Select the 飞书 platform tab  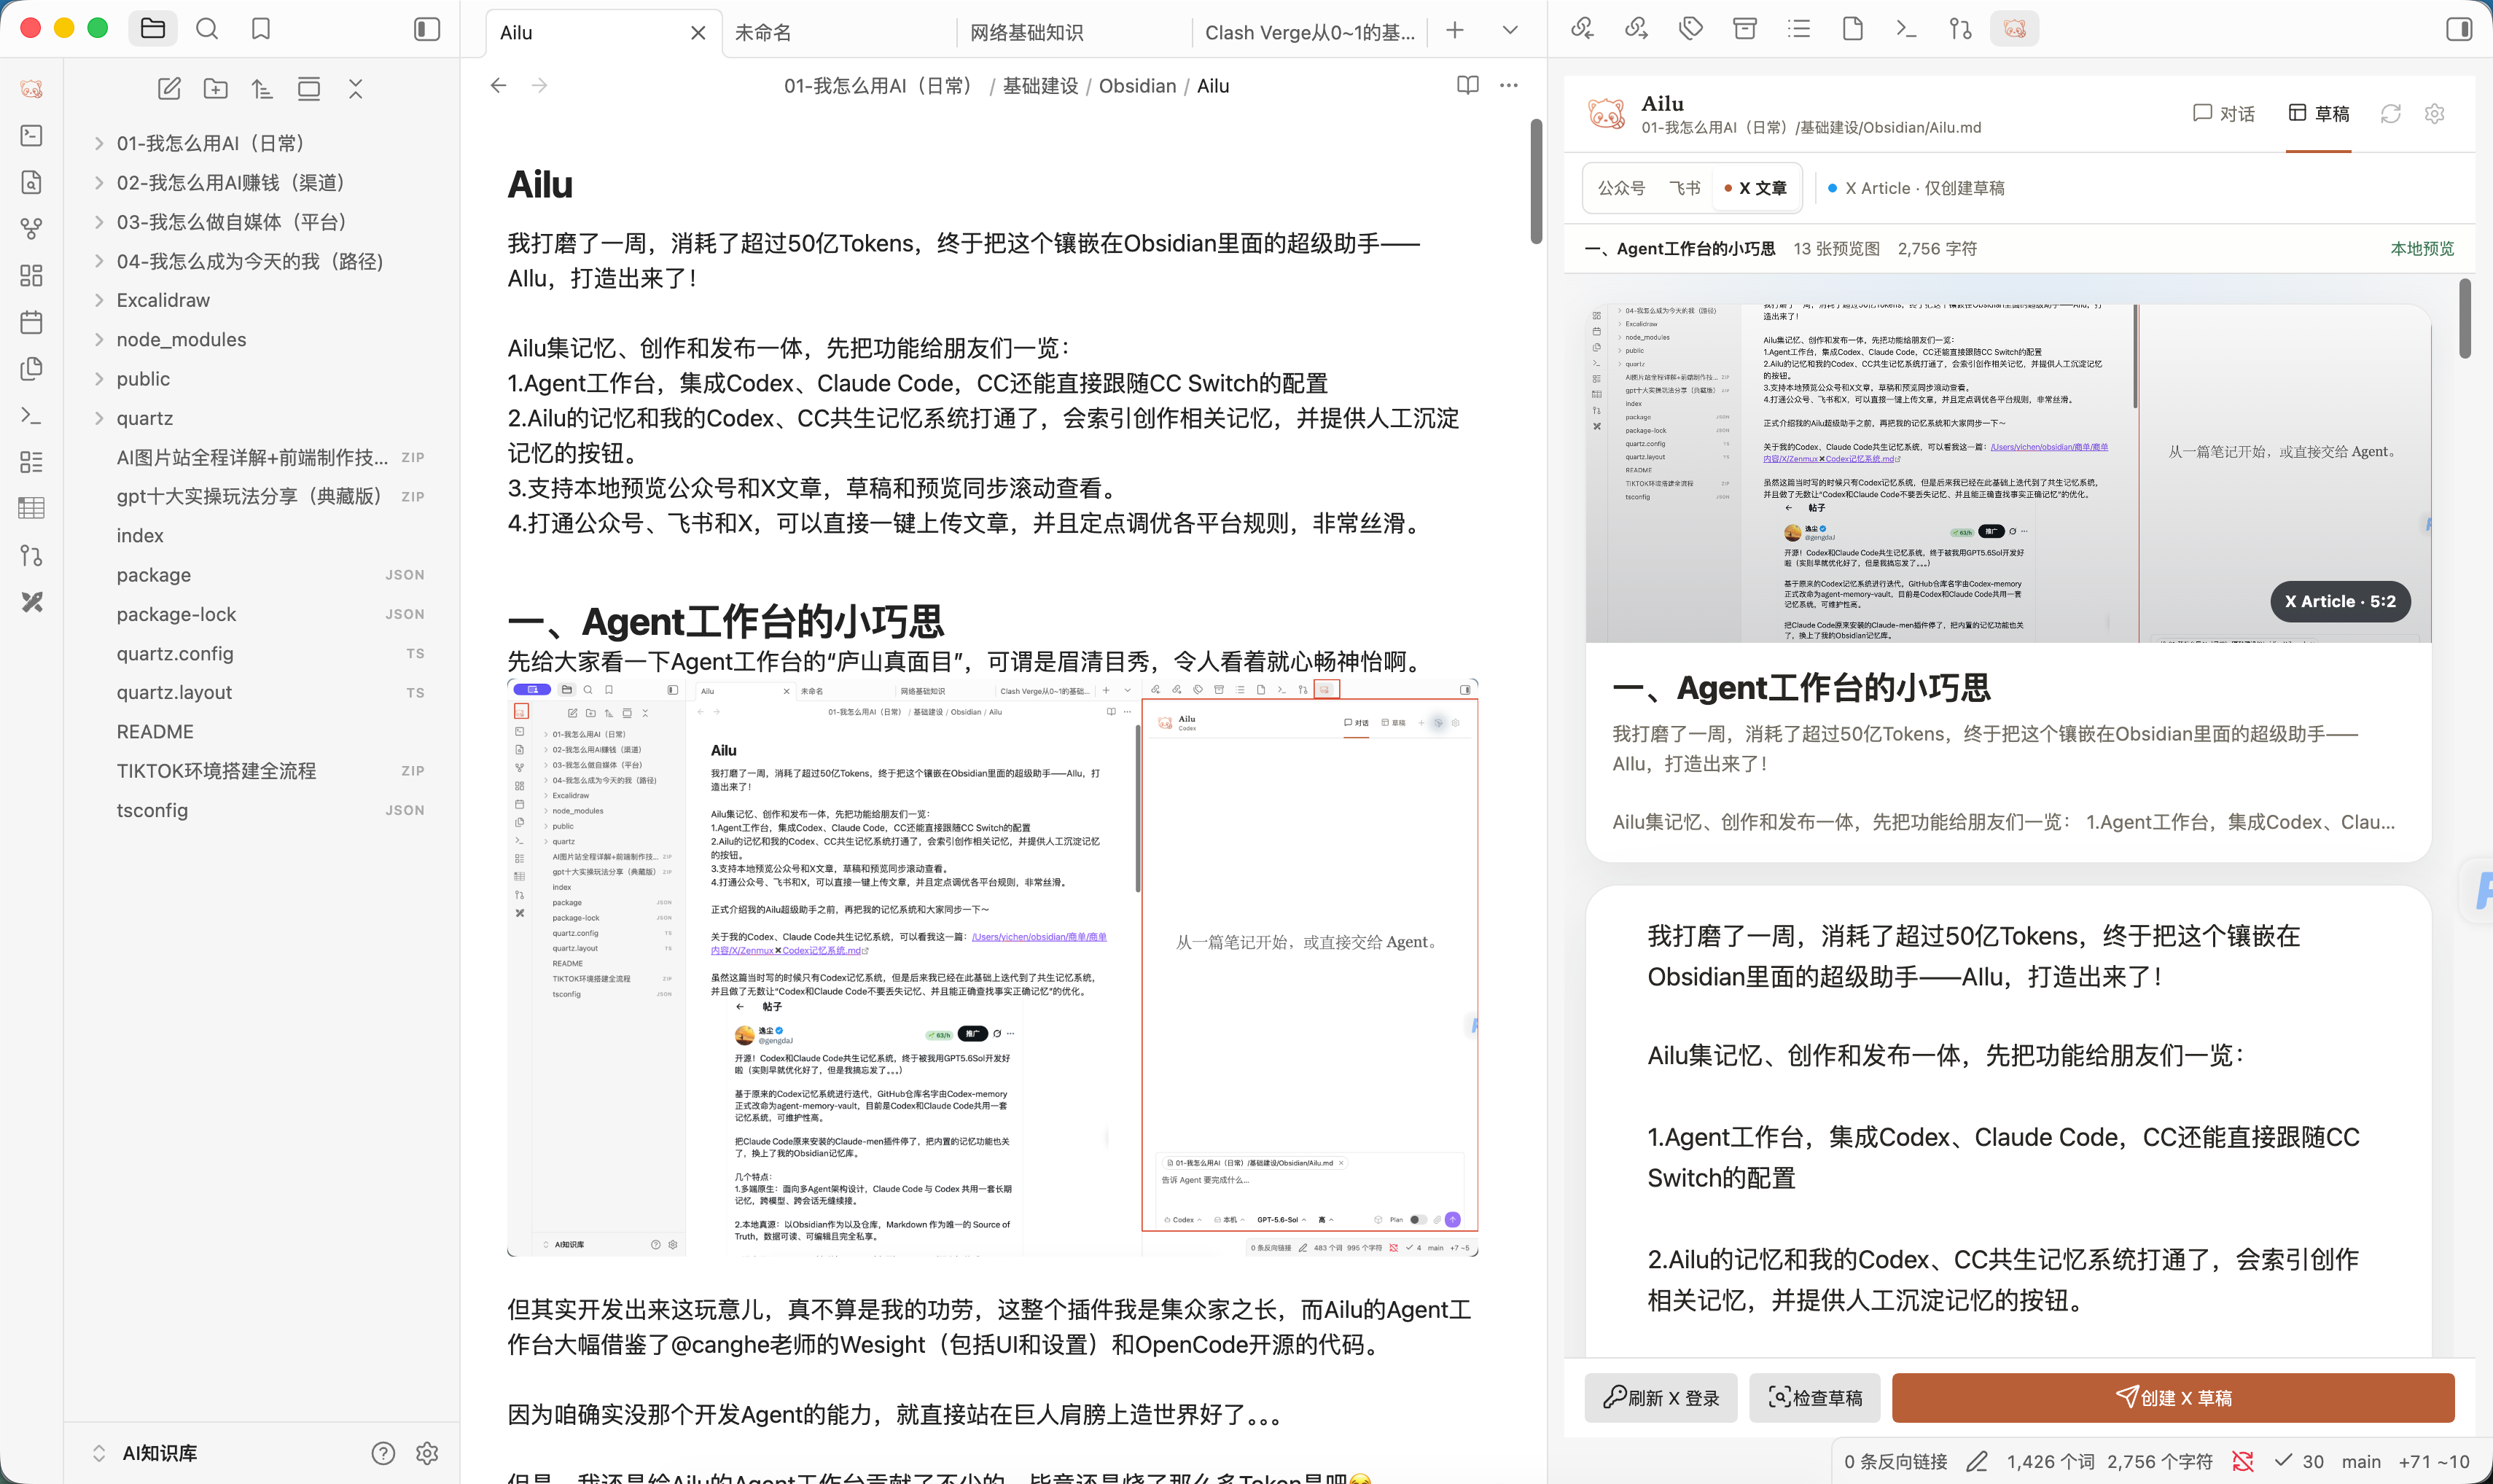1684,188
